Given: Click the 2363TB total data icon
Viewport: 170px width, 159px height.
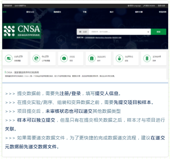Looking at the screenshot, I should tap(8, 58).
